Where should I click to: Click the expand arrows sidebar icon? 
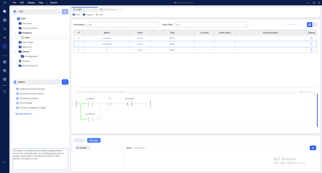[4, 20]
